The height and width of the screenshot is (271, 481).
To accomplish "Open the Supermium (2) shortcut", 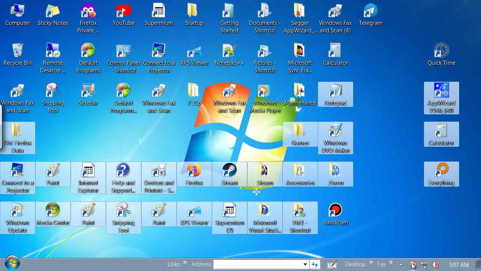I will tap(230, 218).
